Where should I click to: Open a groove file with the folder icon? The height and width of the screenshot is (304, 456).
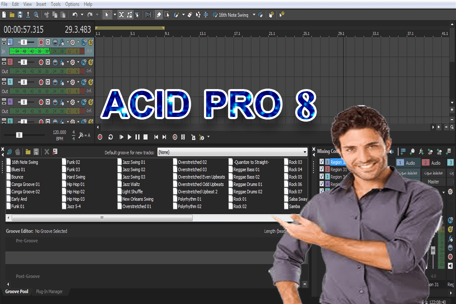coord(28,152)
